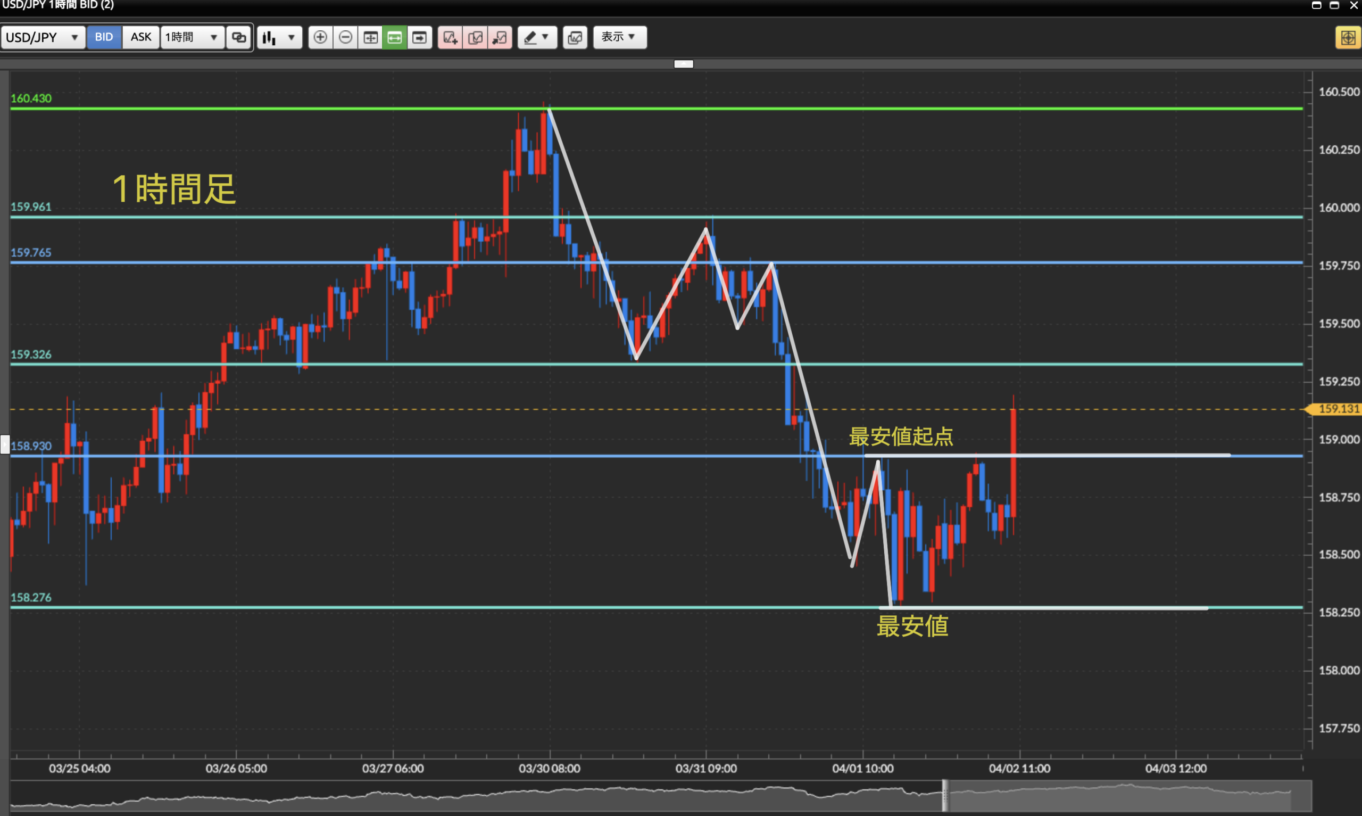Click the panel collapse handle above chart
1362x816 pixels.
click(x=684, y=64)
